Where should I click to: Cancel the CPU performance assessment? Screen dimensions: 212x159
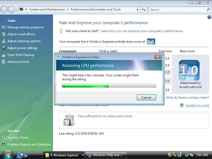coord(146,97)
